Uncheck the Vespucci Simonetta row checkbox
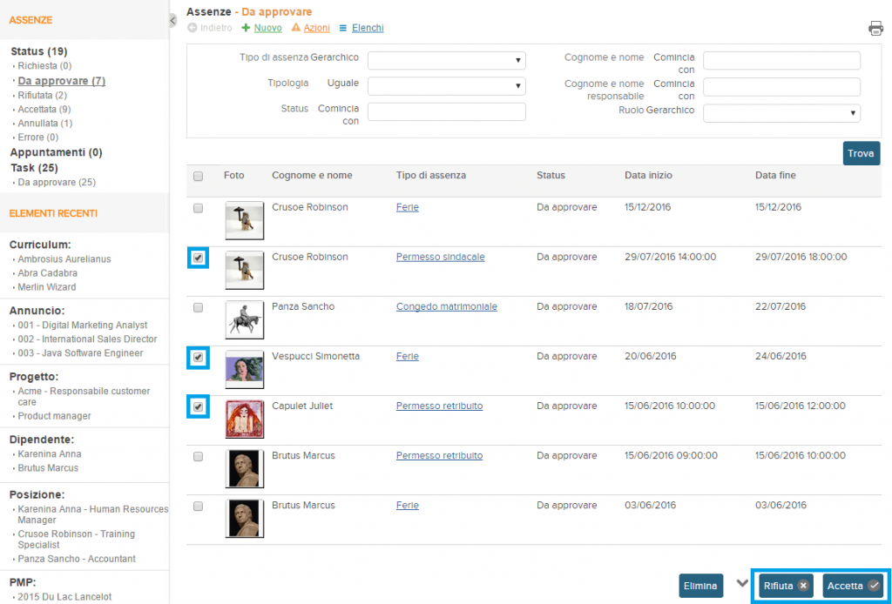Image resolution: width=892 pixels, height=604 pixels. pyautogui.click(x=198, y=358)
